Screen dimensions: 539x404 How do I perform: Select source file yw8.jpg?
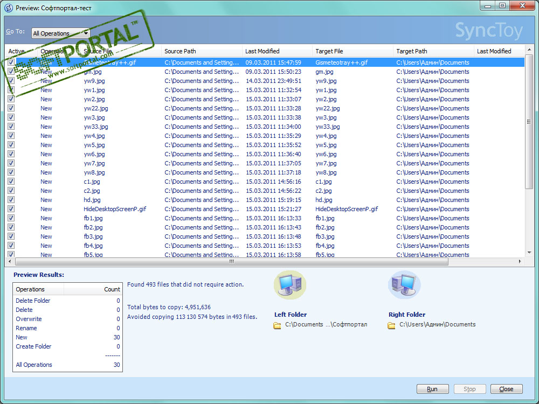(94, 172)
